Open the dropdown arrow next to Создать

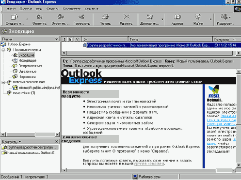(27, 19)
